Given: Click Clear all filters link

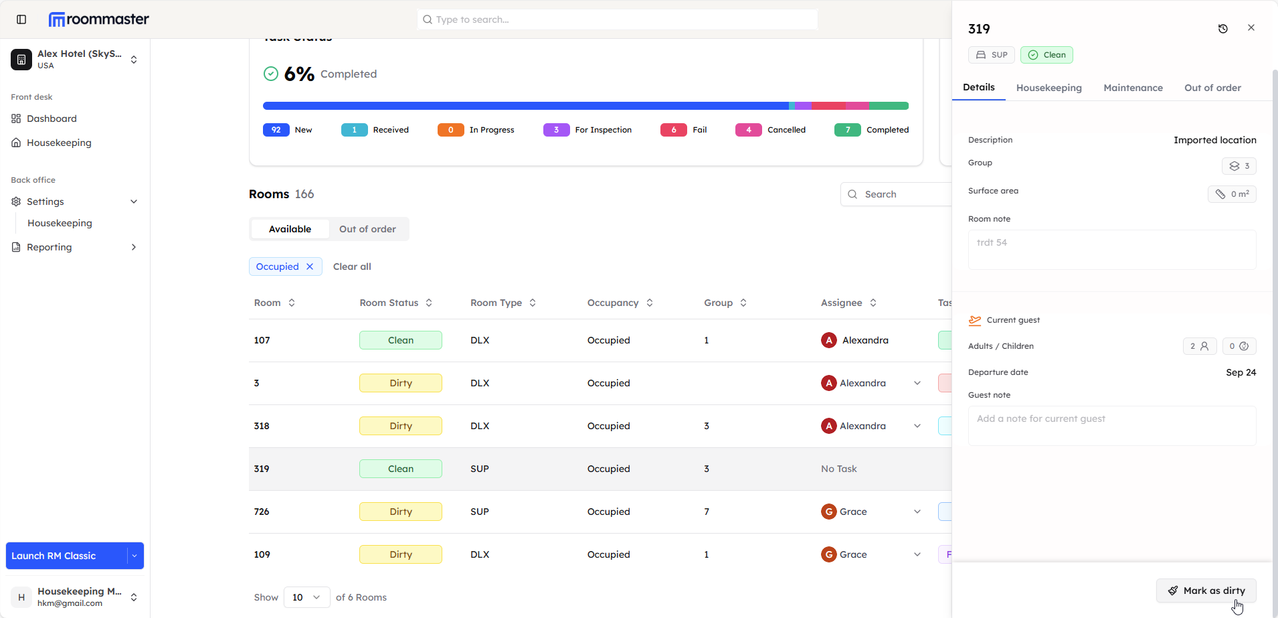Looking at the screenshot, I should (x=352, y=266).
